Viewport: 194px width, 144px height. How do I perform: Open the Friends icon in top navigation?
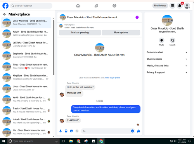tap(96, 6)
